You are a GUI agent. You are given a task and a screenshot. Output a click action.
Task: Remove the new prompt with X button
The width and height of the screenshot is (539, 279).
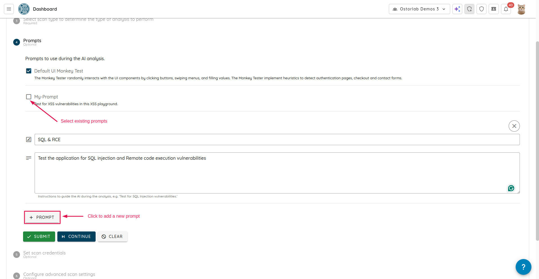514,126
